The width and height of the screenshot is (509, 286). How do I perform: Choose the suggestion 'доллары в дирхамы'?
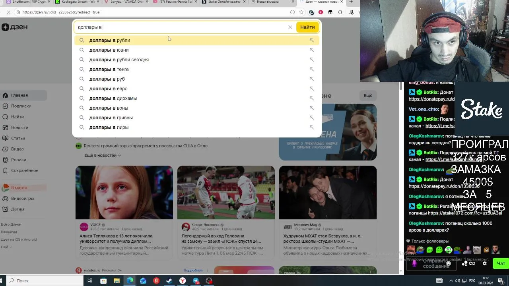coord(196,98)
